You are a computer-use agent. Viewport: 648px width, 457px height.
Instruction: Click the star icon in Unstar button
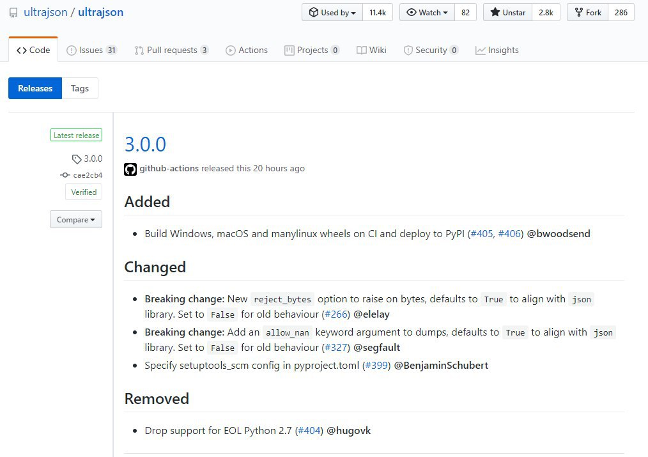pyautogui.click(x=495, y=12)
